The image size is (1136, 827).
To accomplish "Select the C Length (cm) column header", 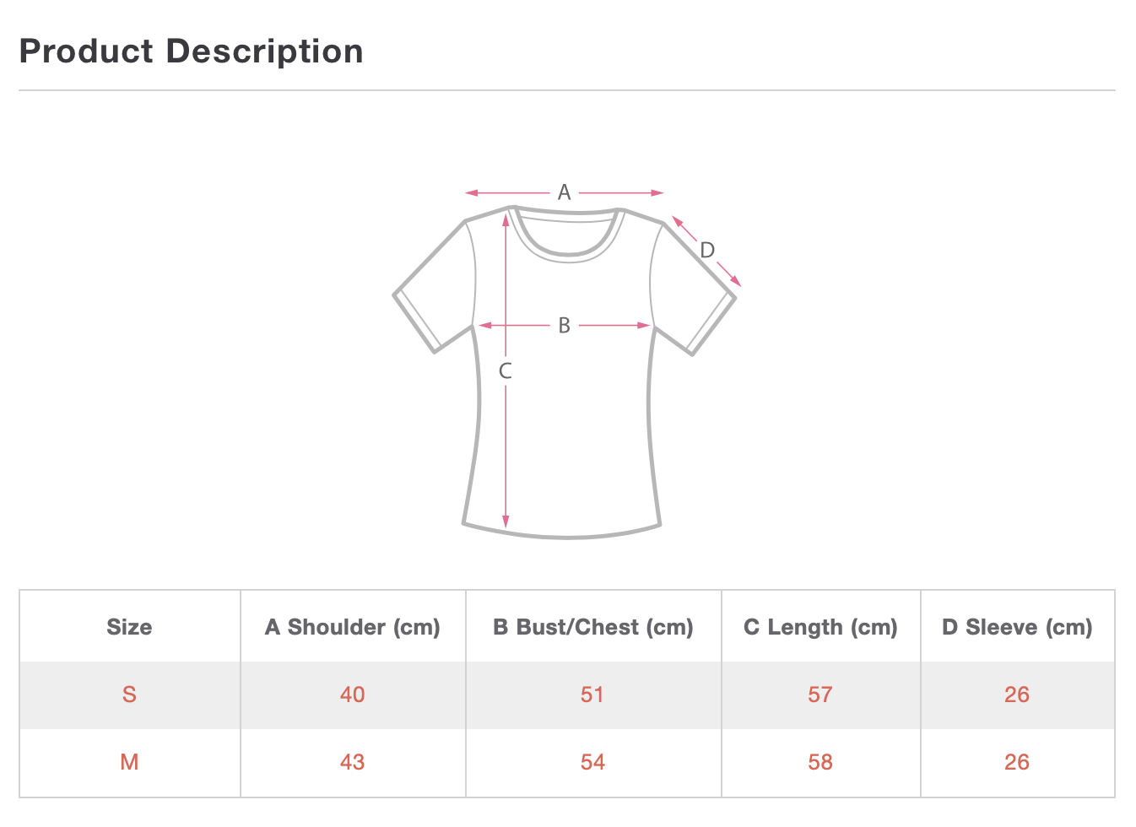I will [x=820, y=627].
